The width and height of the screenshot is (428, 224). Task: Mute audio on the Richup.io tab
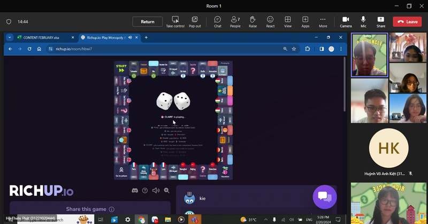point(130,38)
